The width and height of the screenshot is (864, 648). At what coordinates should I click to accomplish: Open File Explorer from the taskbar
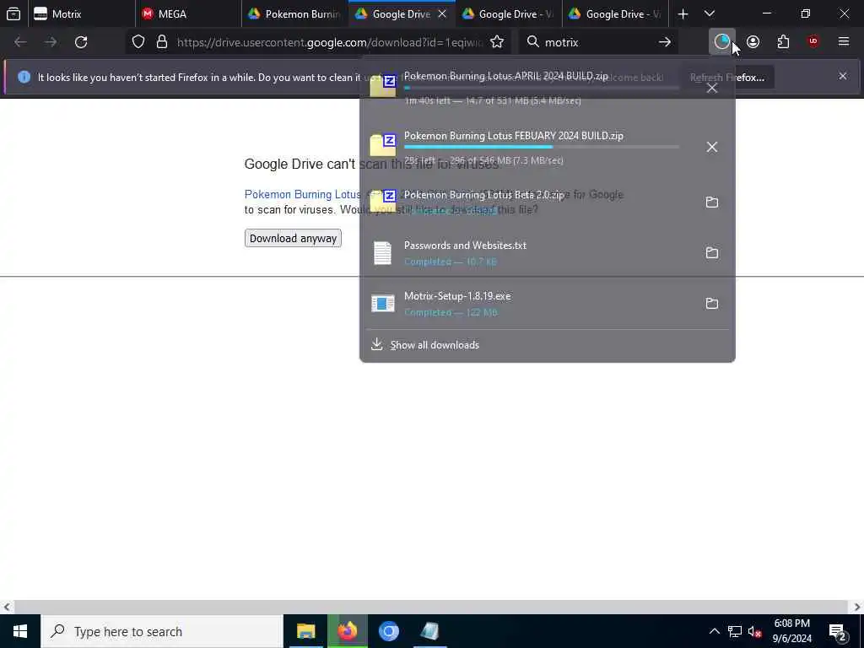click(305, 631)
